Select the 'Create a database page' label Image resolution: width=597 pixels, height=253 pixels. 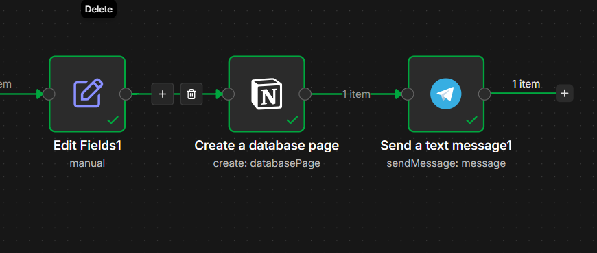266,146
